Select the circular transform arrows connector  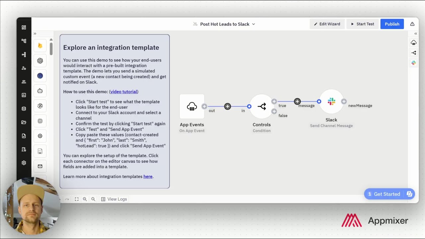pyautogui.click(x=40, y=106)
